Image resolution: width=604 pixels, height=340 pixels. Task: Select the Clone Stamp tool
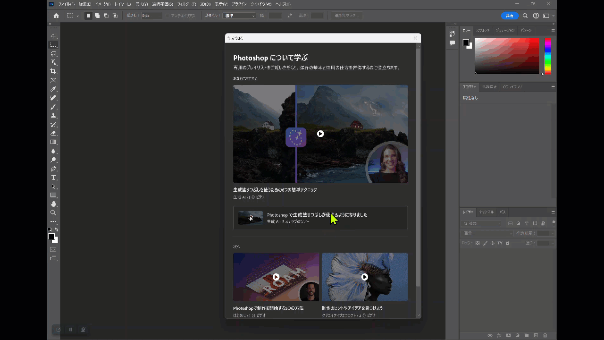[53, 116]
